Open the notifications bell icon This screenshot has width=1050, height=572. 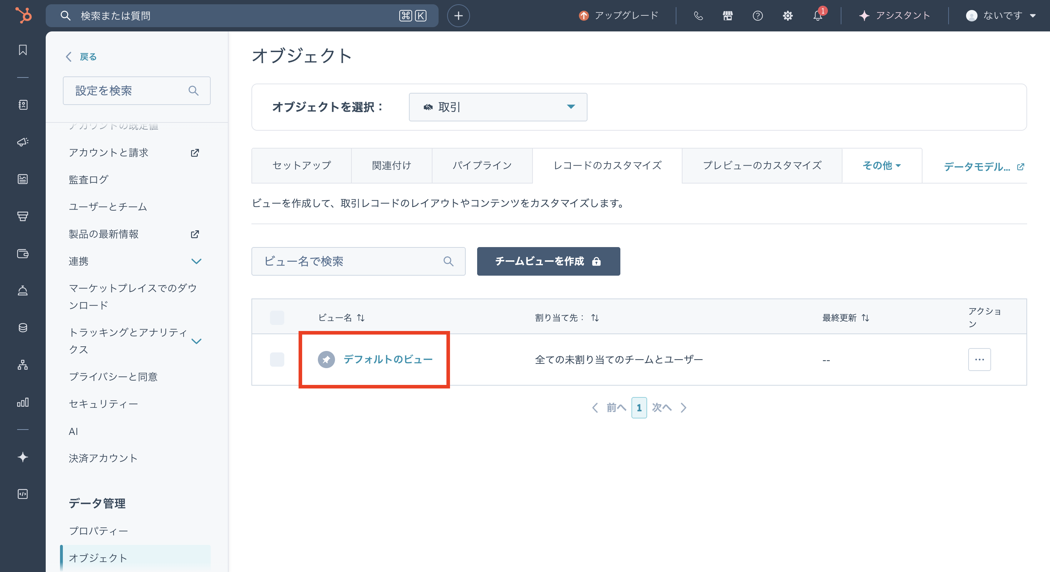click(817, 15)
